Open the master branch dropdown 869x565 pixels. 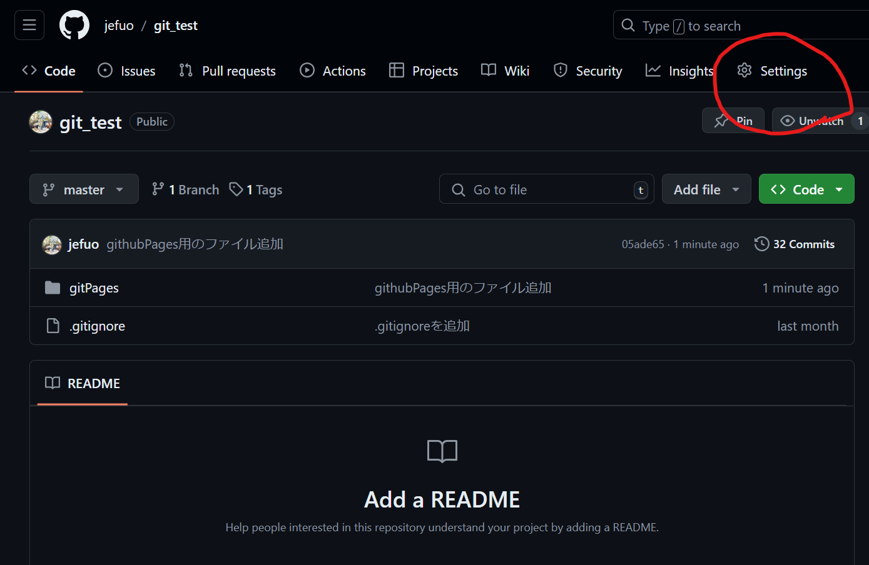pyautogui.click(x=84, y=189)
